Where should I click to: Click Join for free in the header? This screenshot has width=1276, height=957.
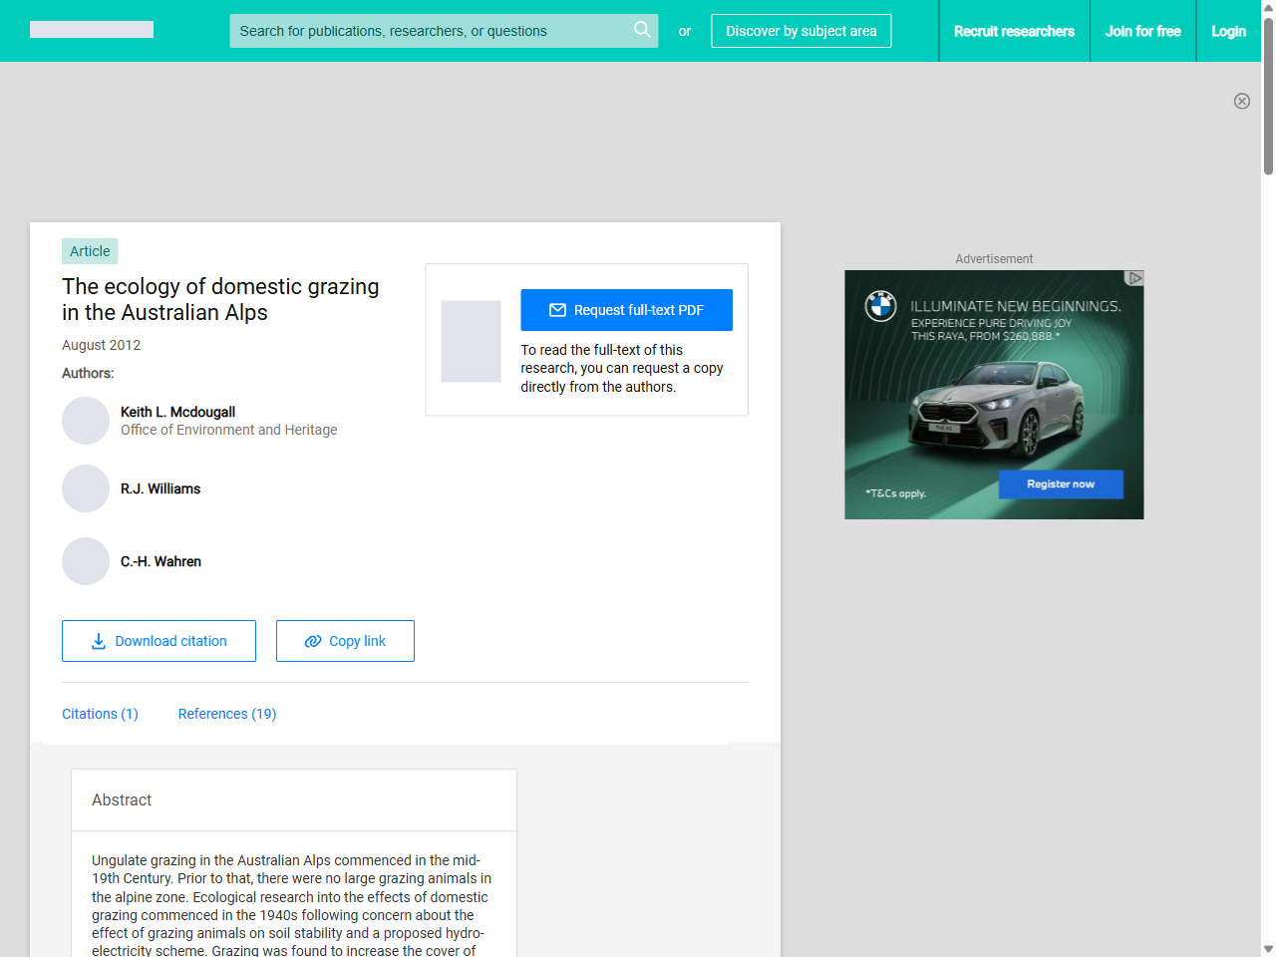coord(1142,31)
